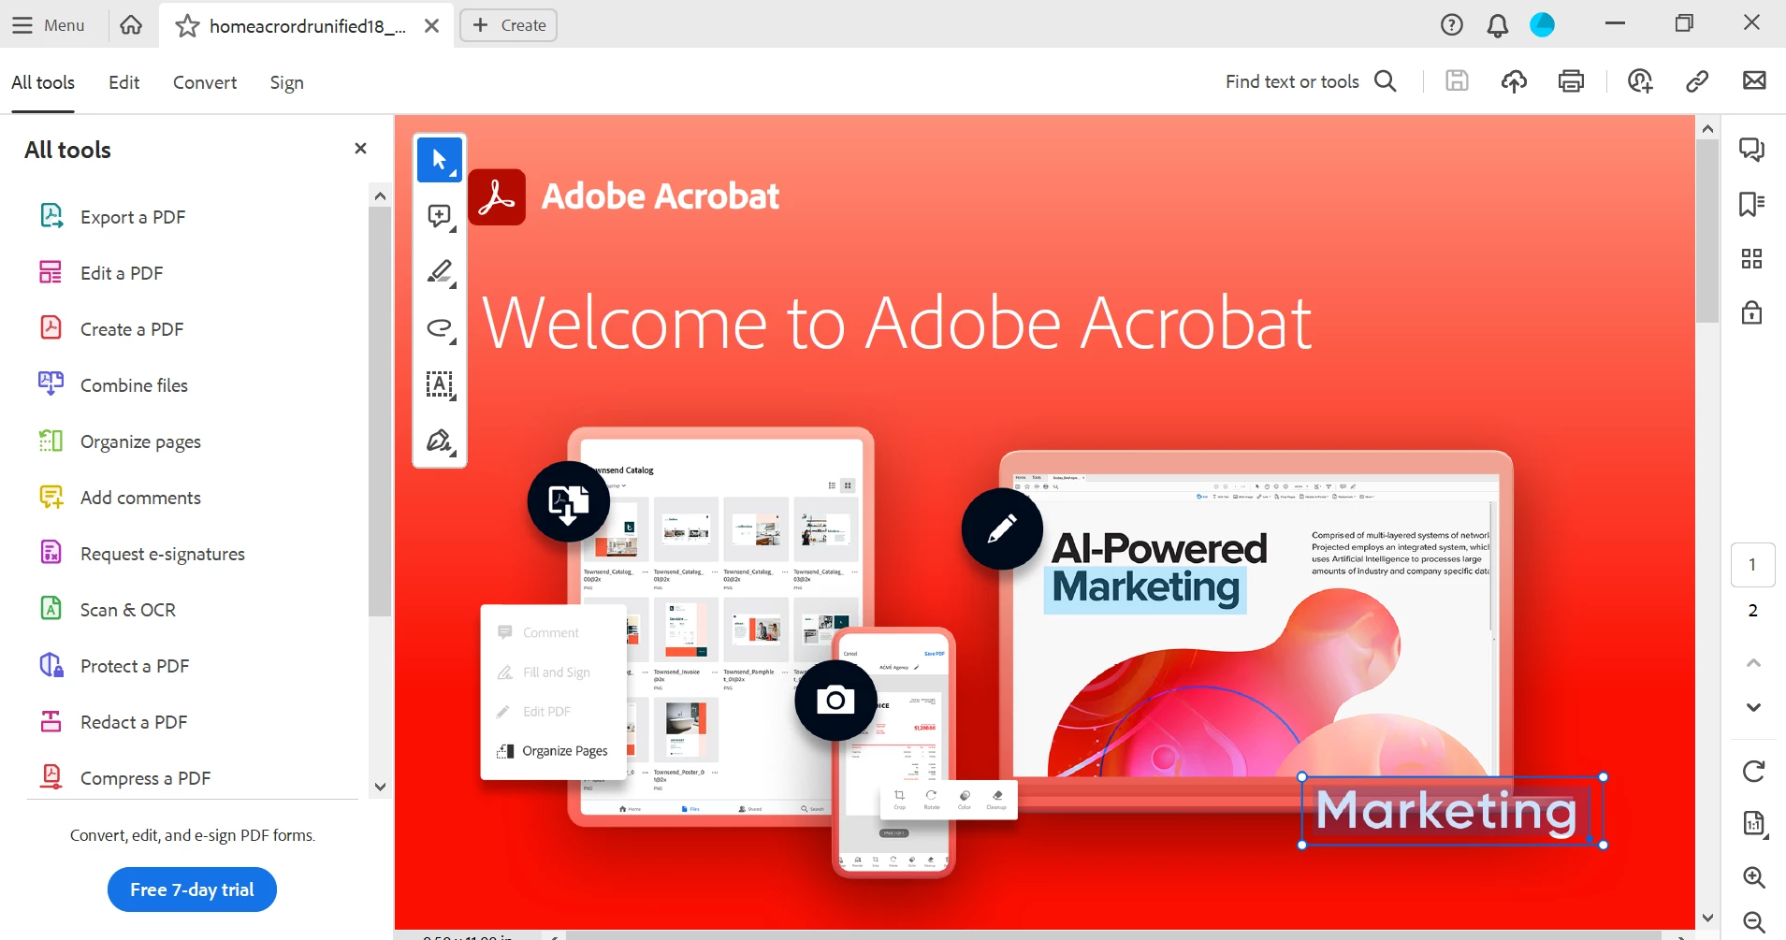Click the fit page 1:1 icon
The height and width of the screenshot is (940, 1786).
1753,823
